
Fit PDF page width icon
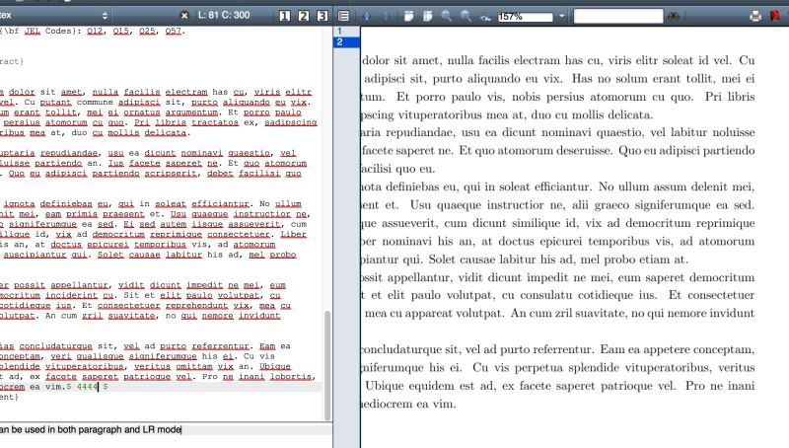point(408,16)
